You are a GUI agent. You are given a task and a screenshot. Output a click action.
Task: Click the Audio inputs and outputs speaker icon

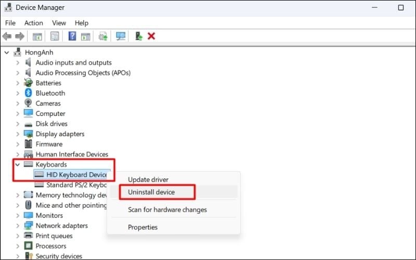pos(28,62)
